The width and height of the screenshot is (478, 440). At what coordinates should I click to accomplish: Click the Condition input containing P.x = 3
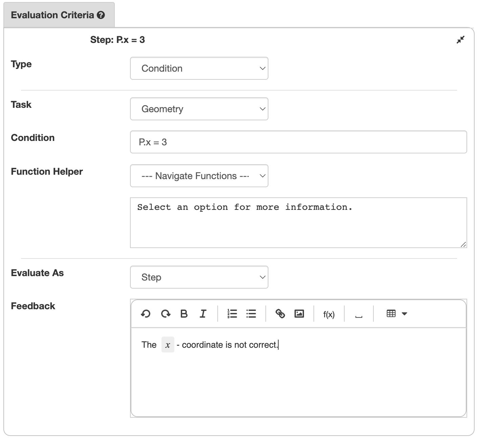(x=298, y=142)
